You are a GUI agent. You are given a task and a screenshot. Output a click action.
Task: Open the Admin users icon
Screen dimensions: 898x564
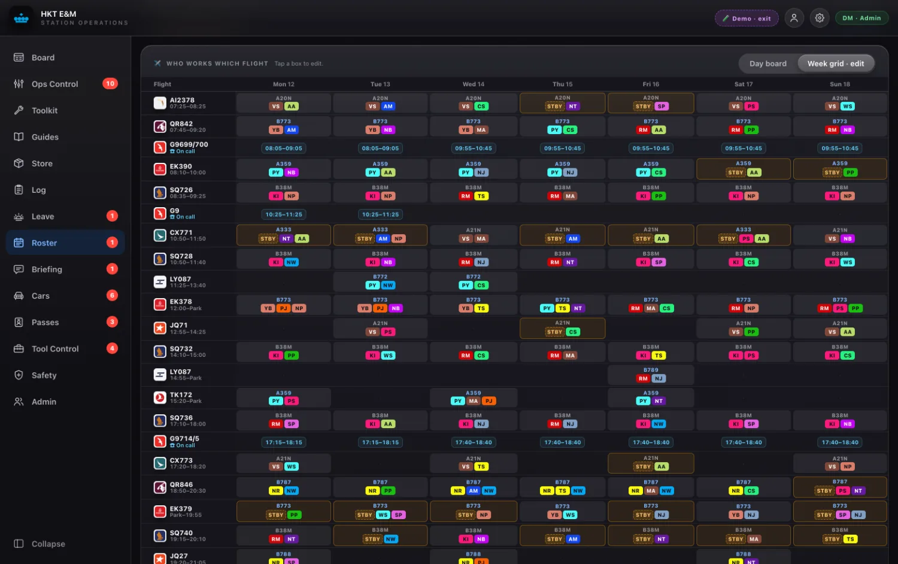tap(19, 401)
